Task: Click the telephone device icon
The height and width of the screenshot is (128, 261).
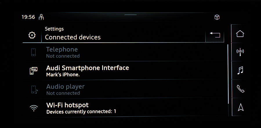Action: [x=34, y=52]
